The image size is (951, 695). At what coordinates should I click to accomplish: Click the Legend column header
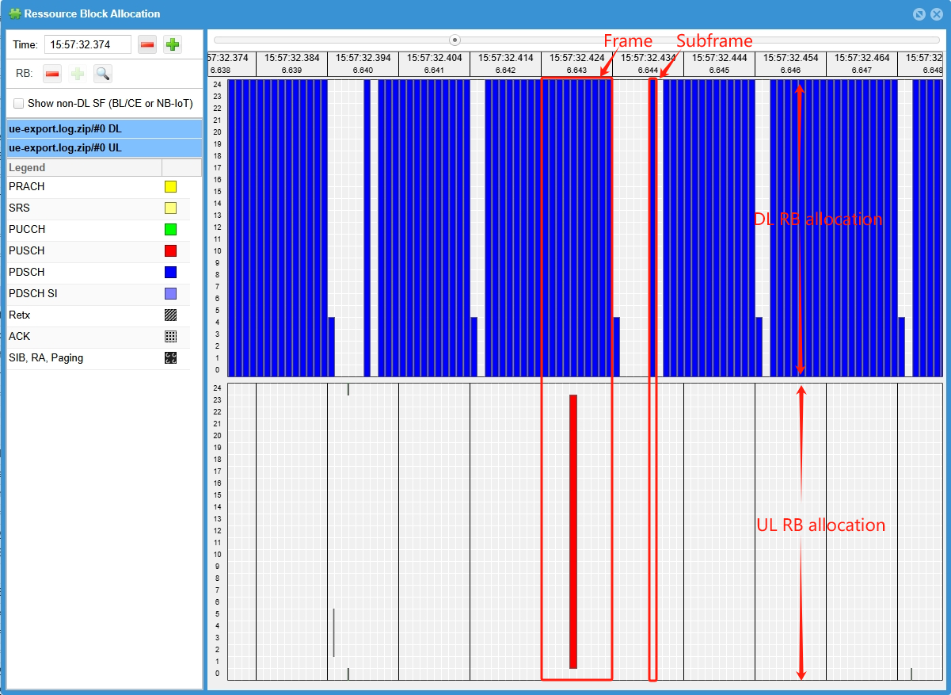coord(84,168)
